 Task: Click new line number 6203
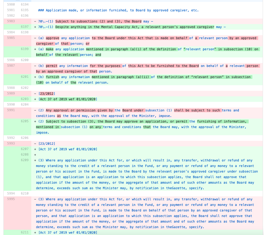(25, 99)
